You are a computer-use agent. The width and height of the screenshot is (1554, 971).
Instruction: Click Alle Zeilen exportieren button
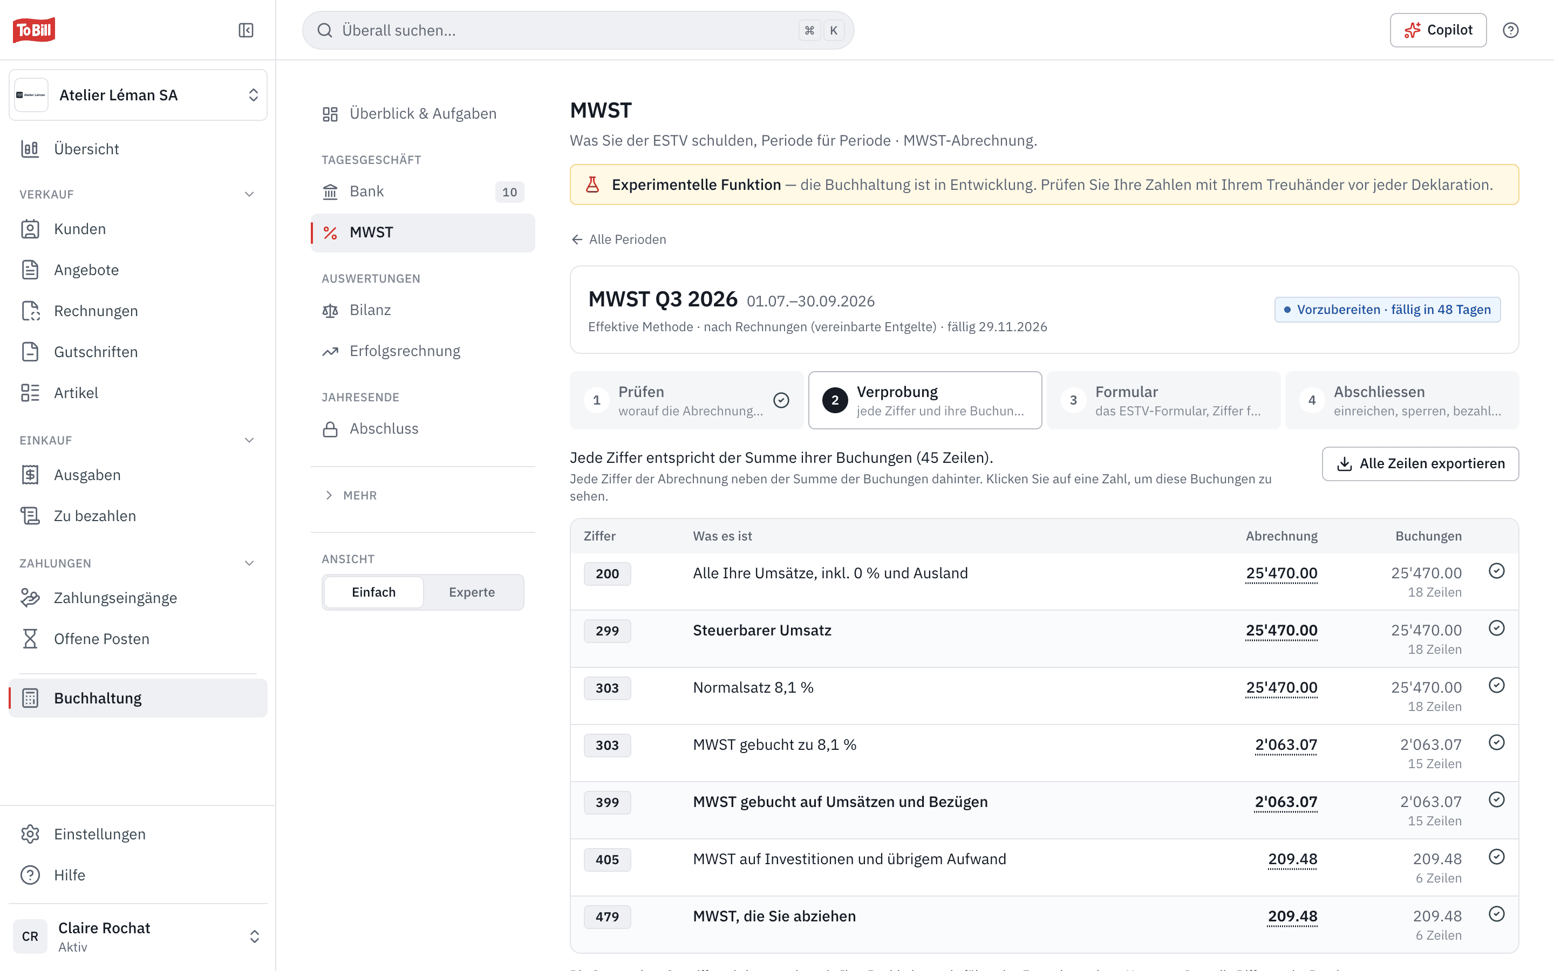click(x=1420, y=464)
